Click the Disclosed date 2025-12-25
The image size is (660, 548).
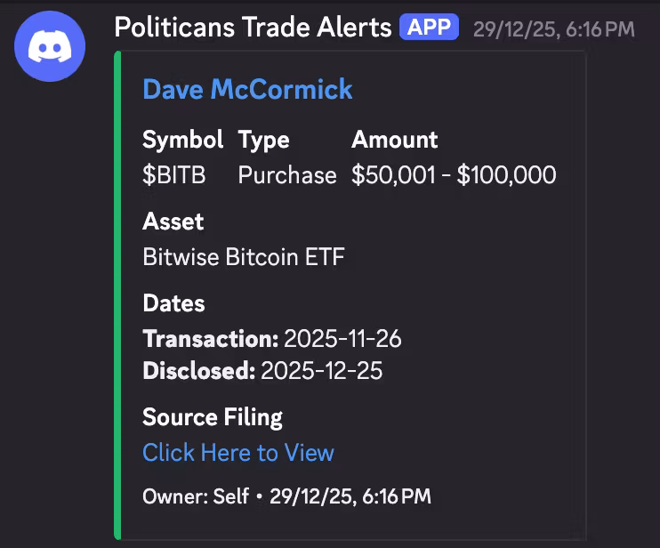point(321,371)
